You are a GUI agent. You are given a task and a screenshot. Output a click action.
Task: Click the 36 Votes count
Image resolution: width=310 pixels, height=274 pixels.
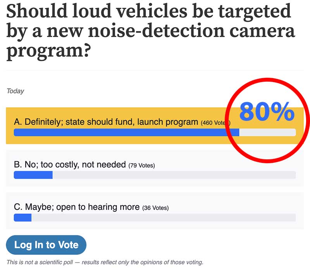pos(155,208)
